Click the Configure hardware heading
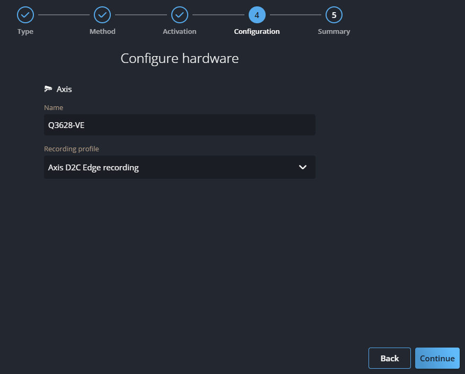Viewport: 465px width, 374px height. pyautogui.click(x=179, y=58)
